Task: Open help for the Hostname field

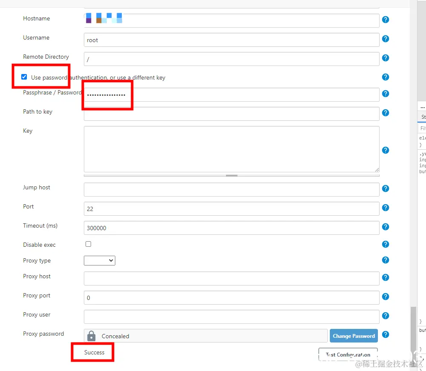Action: [385, 20]
